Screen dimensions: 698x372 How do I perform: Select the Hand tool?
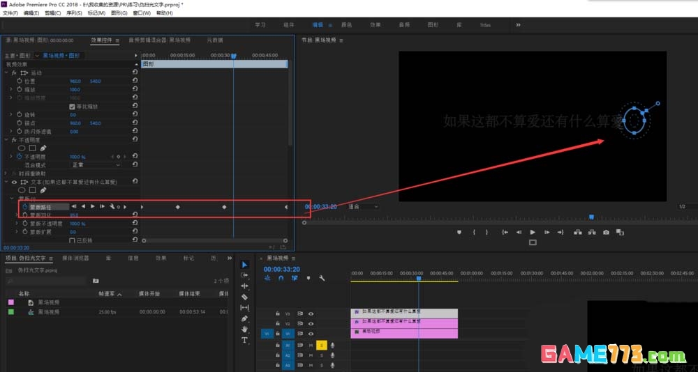pyautogui.click(x=244, y=330)
